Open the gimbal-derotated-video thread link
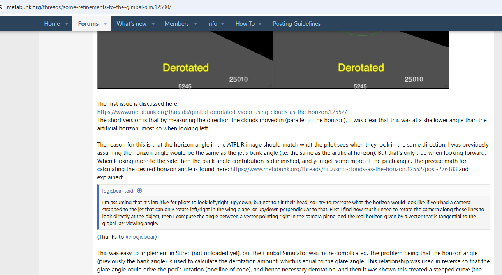502x275 pixels. 222,112
